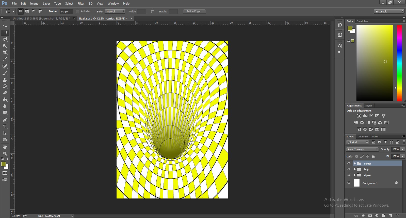Select the Crop tool
This screenshot has width=406, height=218.
[5, 52]
